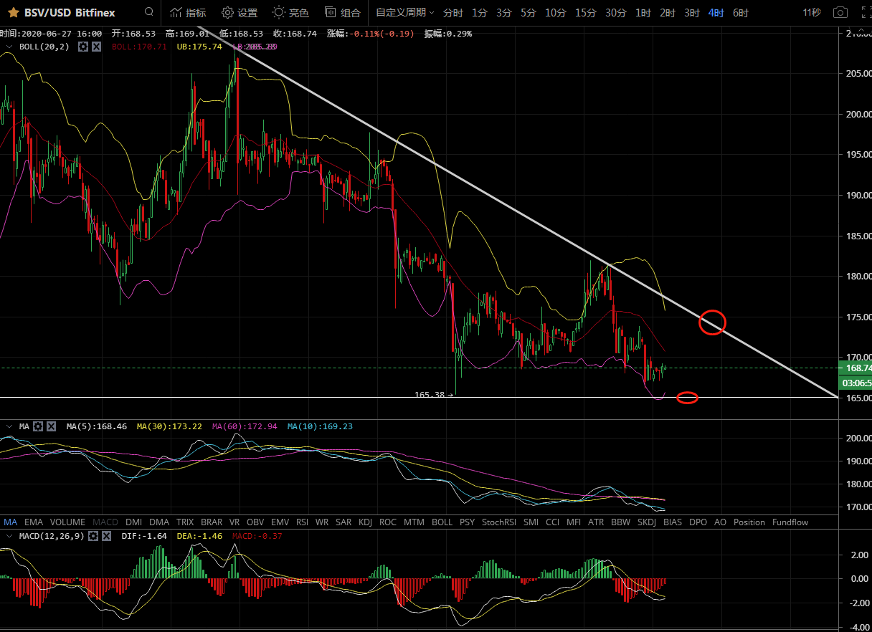Expand the 自定义周期 dropdown
Image resolution: width=872 pixels, height=632 pixels.
405,13
